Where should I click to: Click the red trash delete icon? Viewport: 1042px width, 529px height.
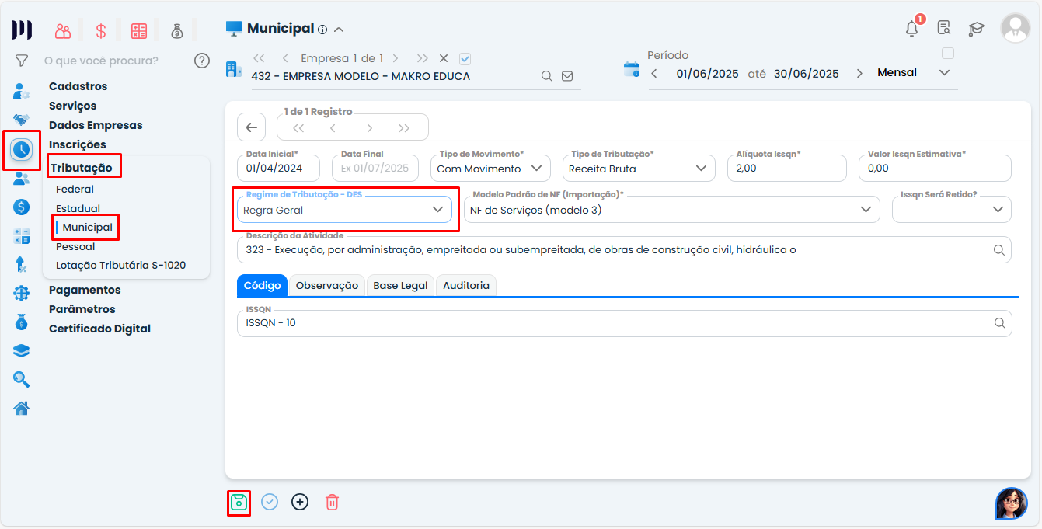pyautogui.click(x=332, y=503)
